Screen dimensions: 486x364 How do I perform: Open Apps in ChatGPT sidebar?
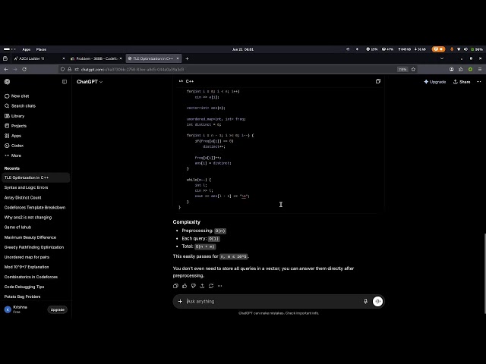13,136
